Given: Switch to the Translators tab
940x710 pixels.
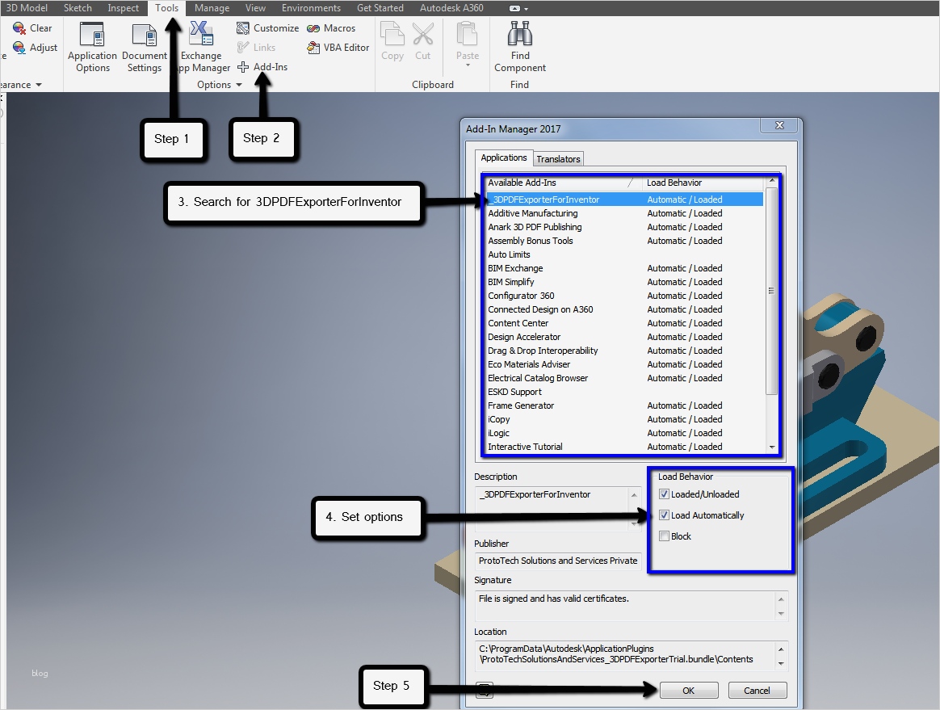Looking at the screenshot, I should click(x=558, y=159).
